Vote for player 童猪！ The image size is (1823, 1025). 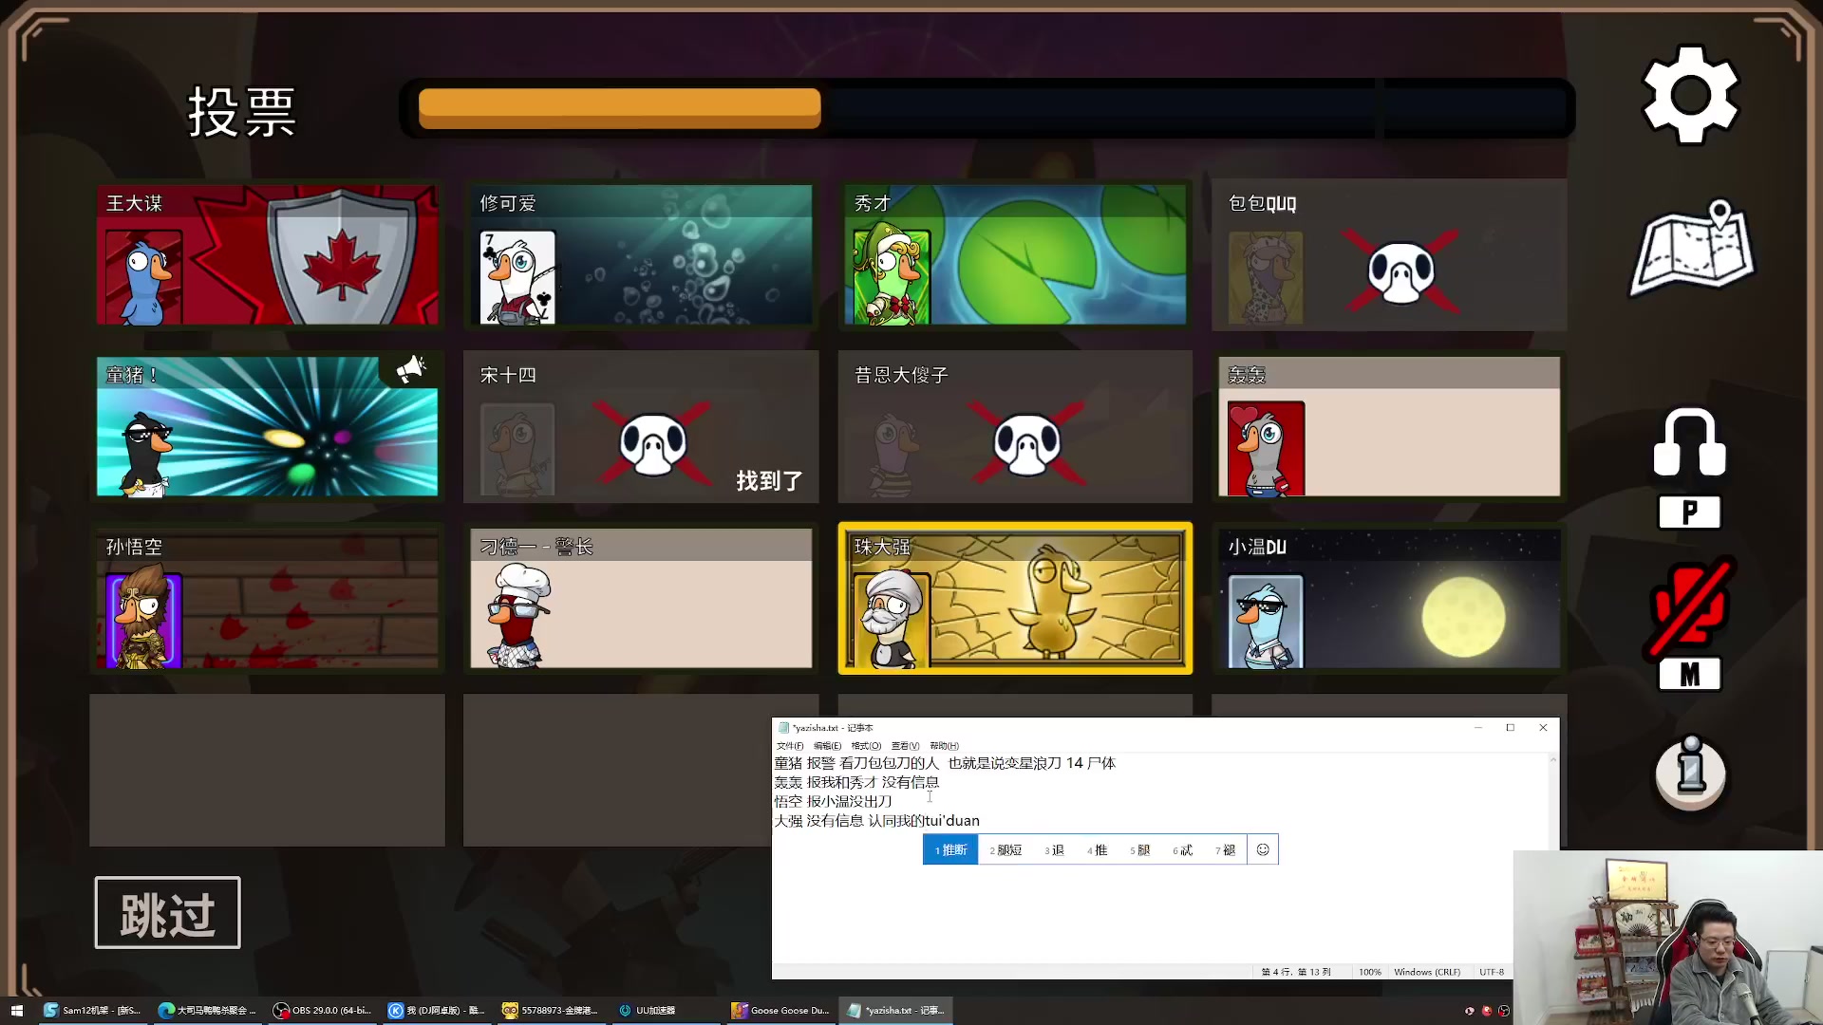click(267, 426)
